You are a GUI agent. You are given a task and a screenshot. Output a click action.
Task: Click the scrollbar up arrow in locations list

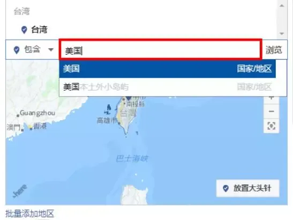click(282, 5)
